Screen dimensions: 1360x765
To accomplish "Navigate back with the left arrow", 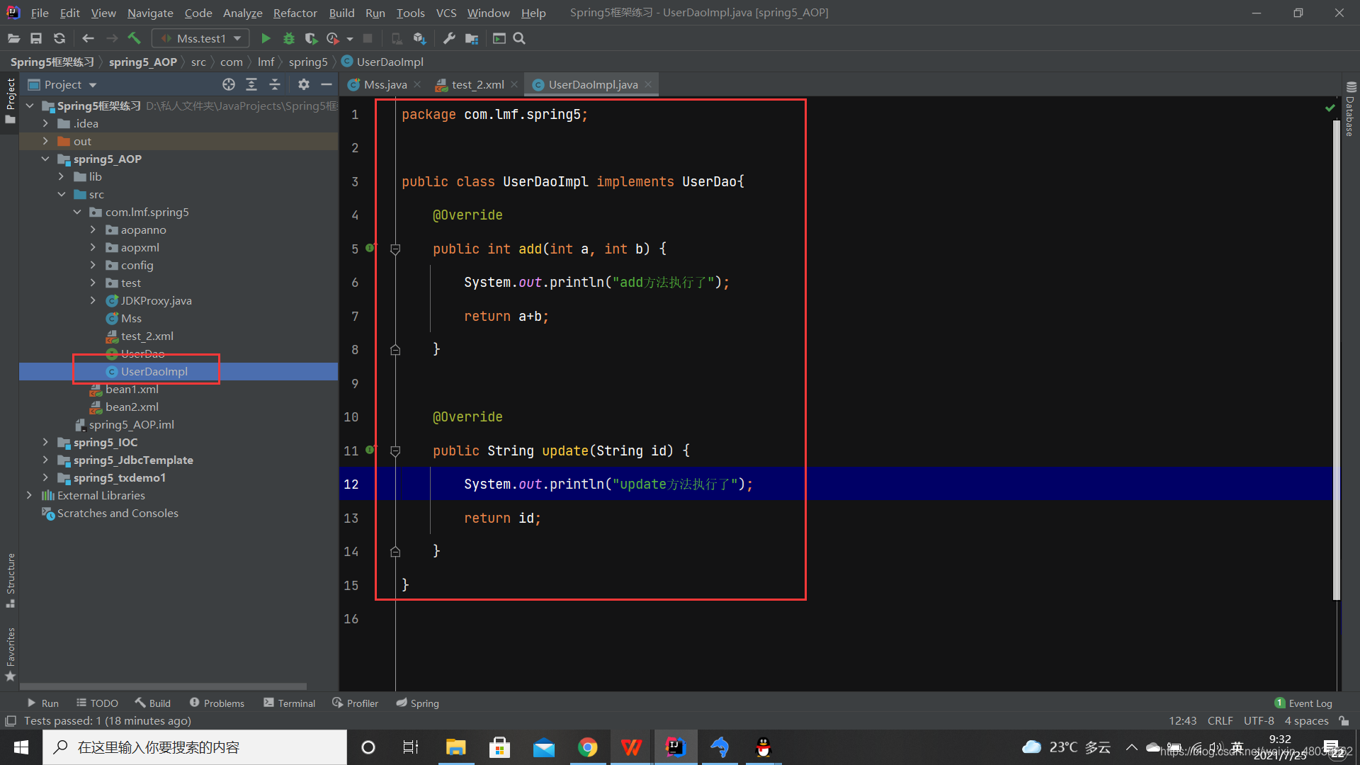I will click(x=88, y=39).
